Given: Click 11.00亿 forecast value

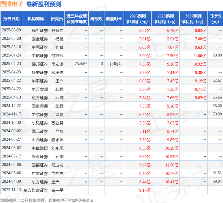Looking at the screenshot, I should [199, 56].
